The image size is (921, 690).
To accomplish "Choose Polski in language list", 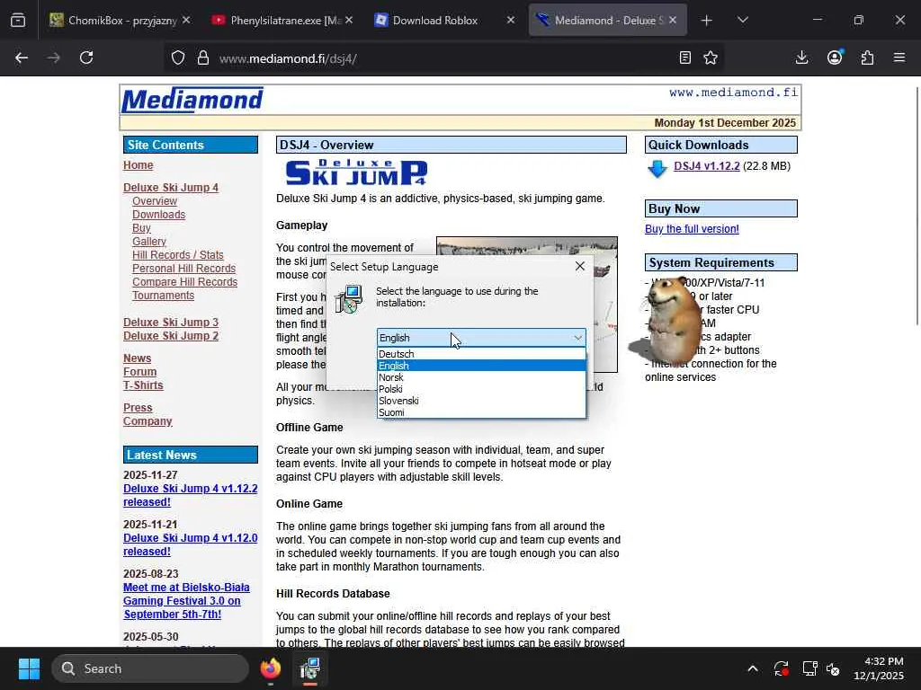I will [481, 389].
